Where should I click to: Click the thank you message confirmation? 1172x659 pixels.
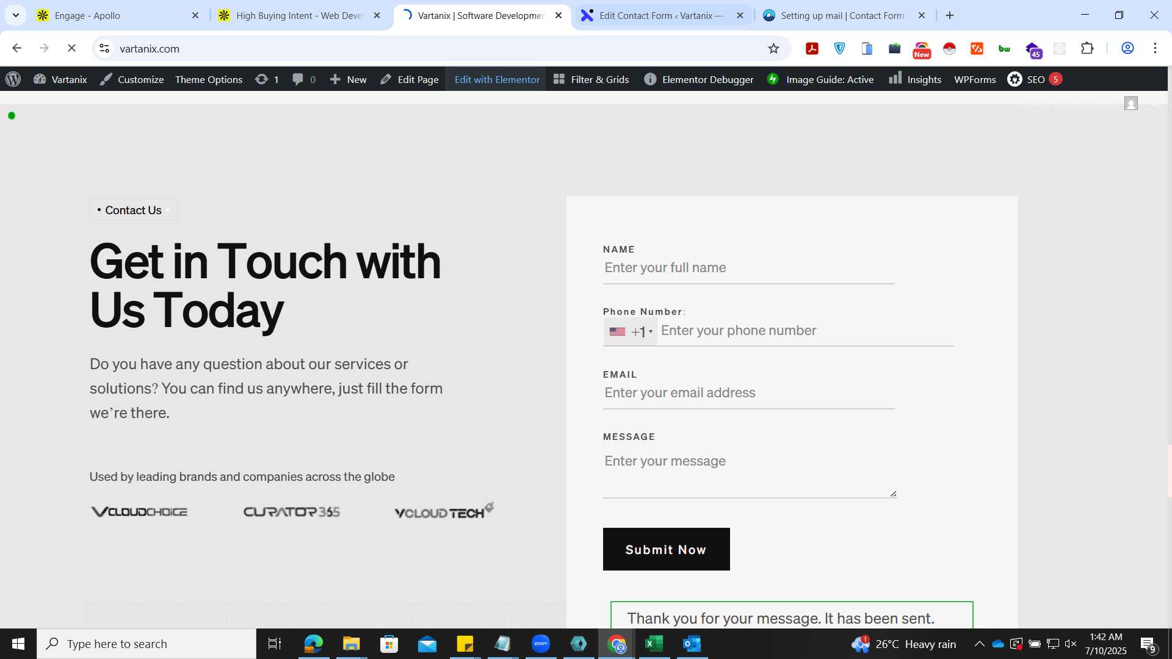click(x=792, y=616)
